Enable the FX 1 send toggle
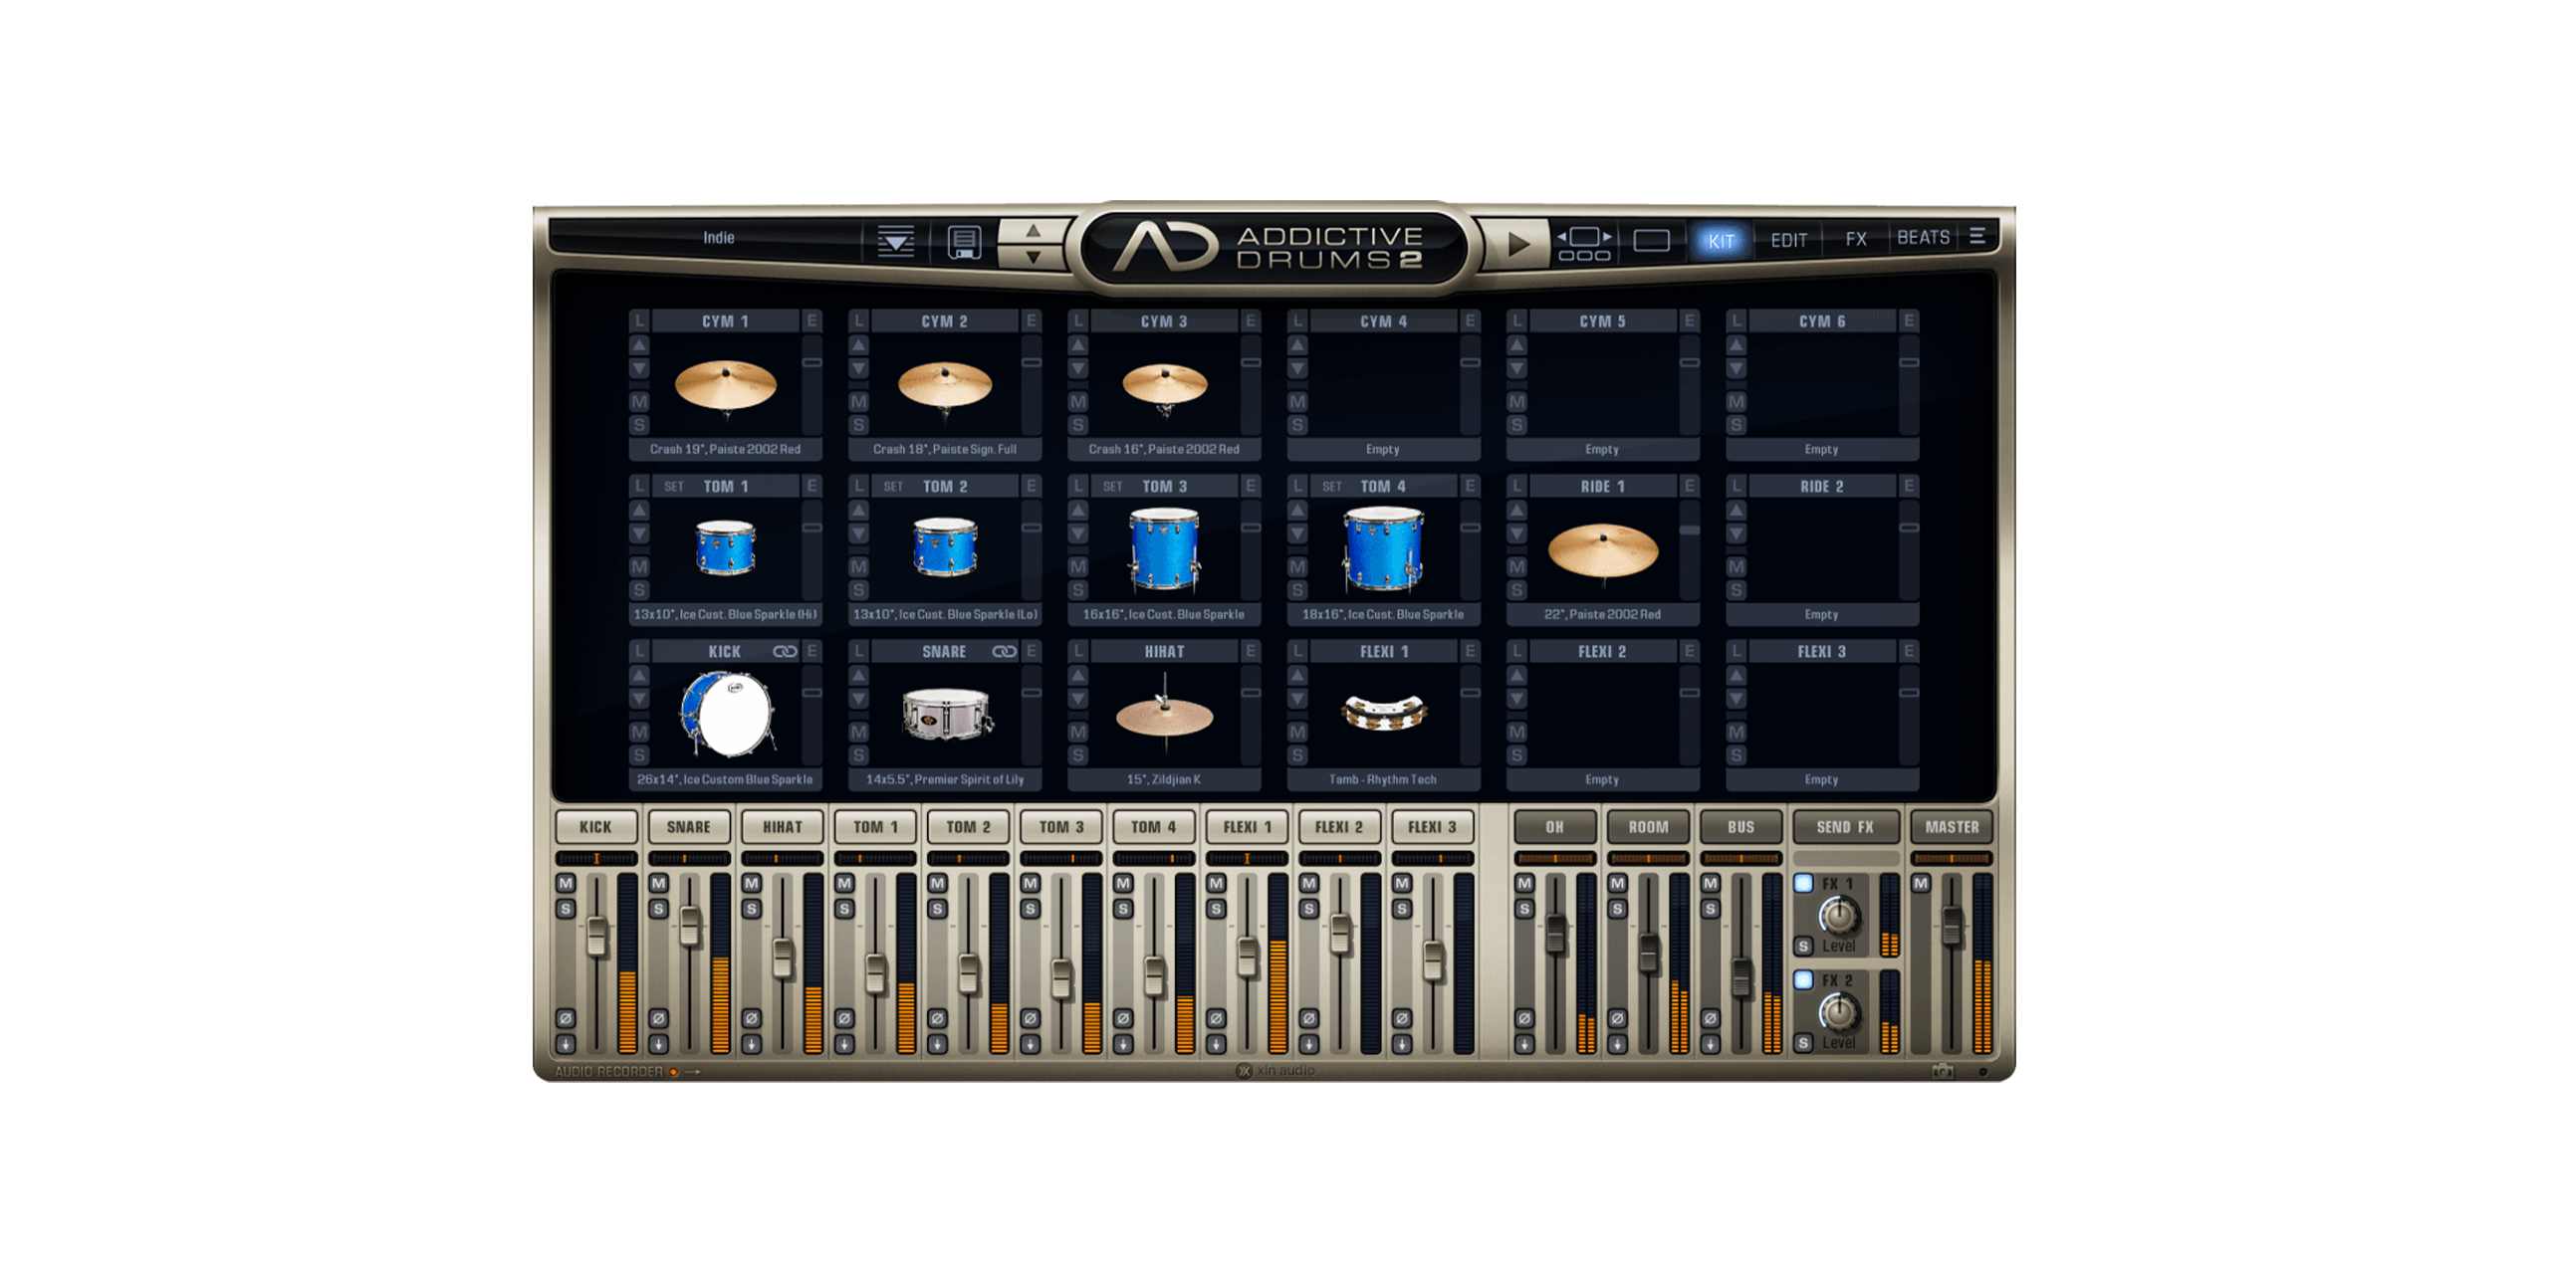The width and height of the screenshot is (2549, 1274). click(1803, 884)
